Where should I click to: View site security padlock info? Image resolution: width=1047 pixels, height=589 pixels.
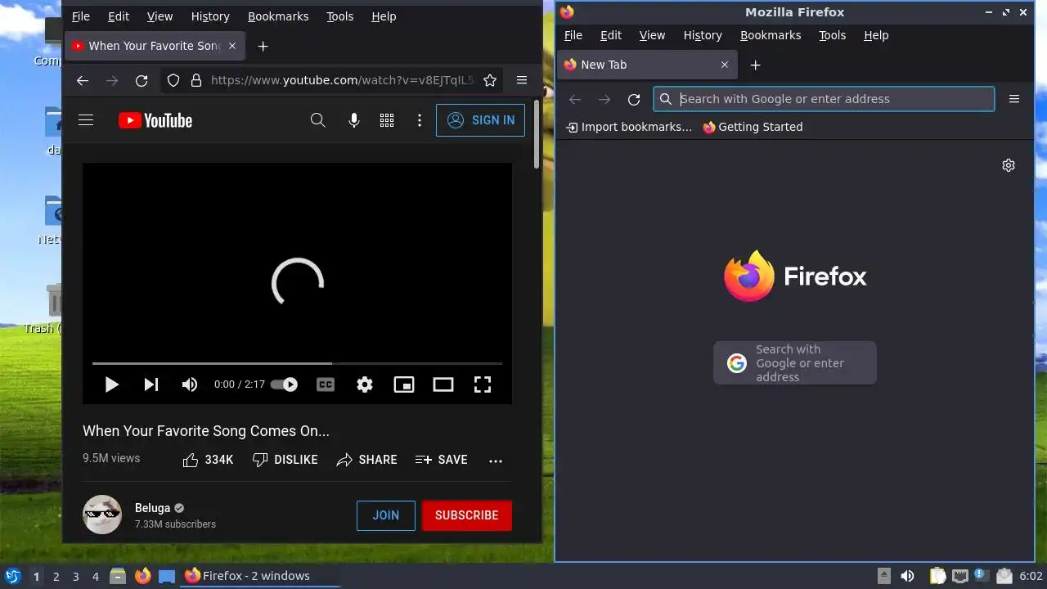pos(195,80)
